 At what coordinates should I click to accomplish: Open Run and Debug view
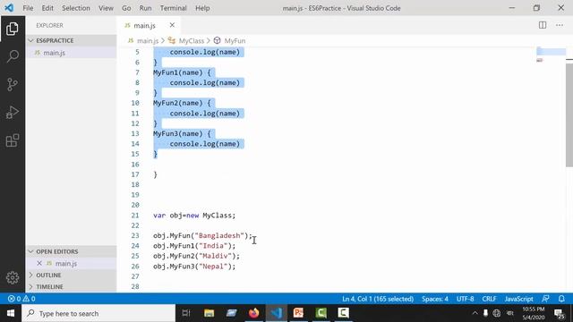click(x=13, y=113)
